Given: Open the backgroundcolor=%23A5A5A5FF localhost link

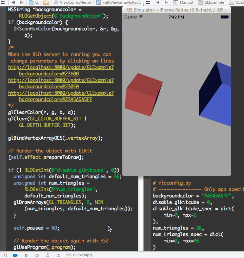Looking at the screenshot, I should [61, 96].
